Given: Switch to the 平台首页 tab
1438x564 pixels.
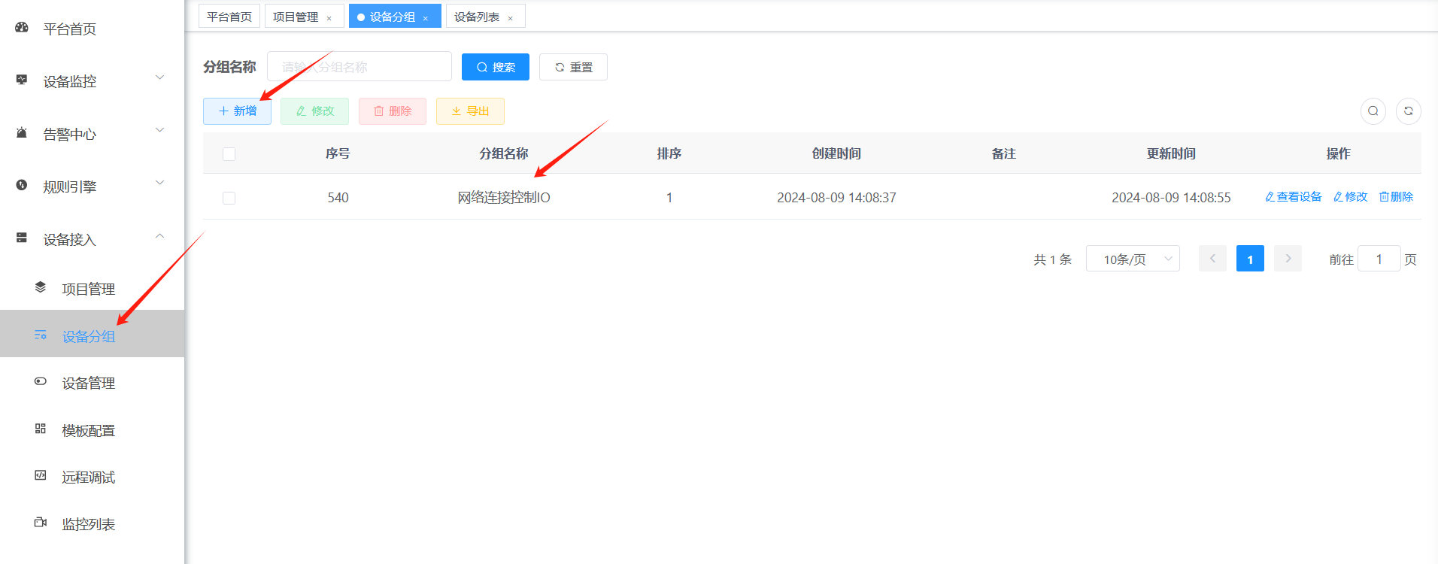Looking at the screenshot, I should [229, 17].
